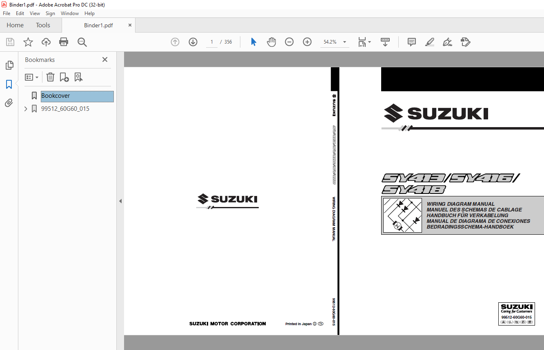Open the Window menu
This screenshot has width=544, height=350.
pyautogui.click(x=70, y=13)
